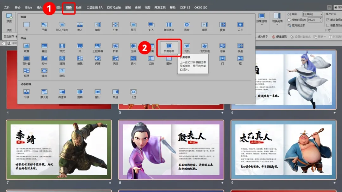Apply the 百叶窗 (Blinds) transition
The image size is (342, 192).
(26, 60)
